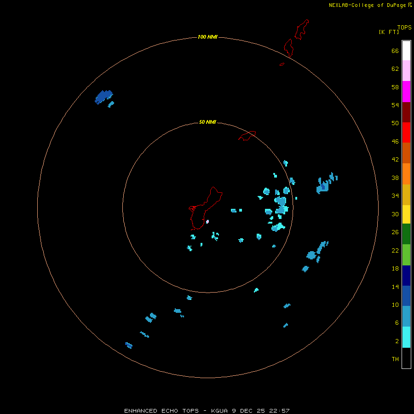Select the gold legend swatch
The width and height of the screenshot is (414, 414).
(x=406, y=195)
